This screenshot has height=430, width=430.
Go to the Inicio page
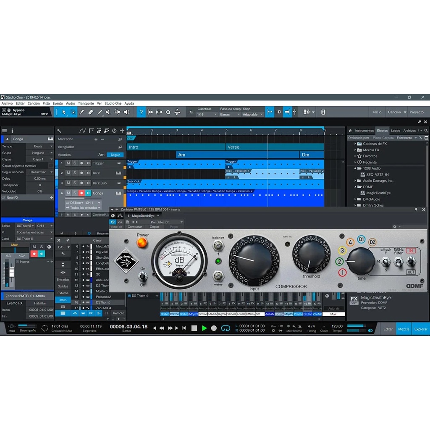377,112
